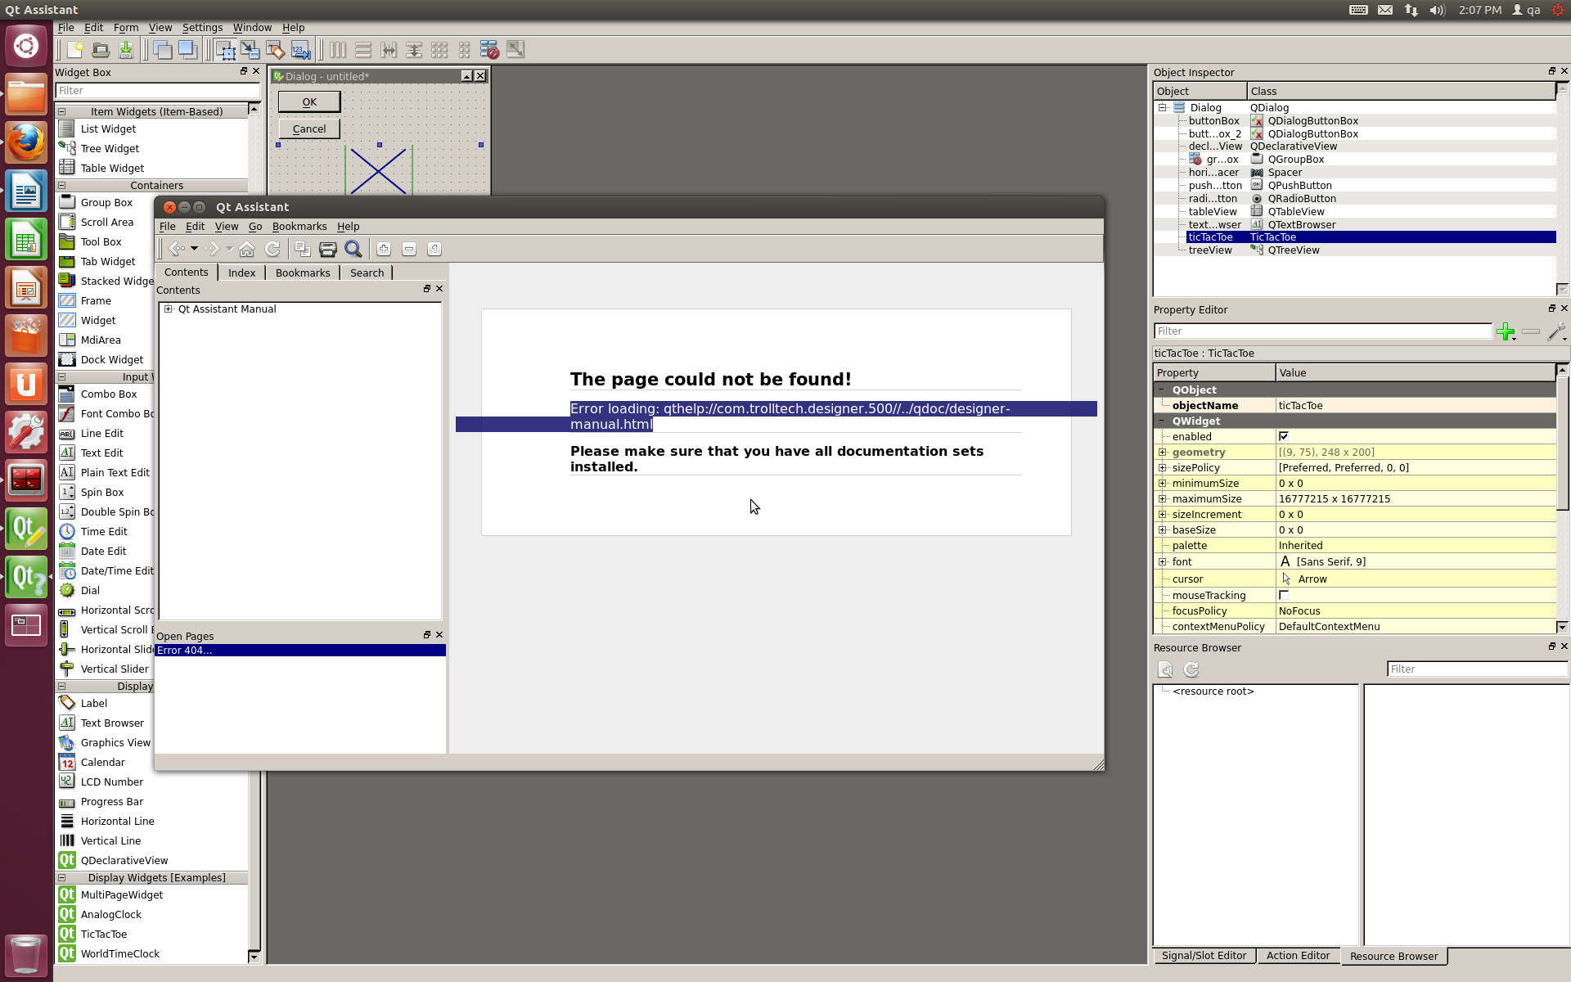1571x982 pixels.
Task: Expand the font property row
Action: pos(1162,561)
